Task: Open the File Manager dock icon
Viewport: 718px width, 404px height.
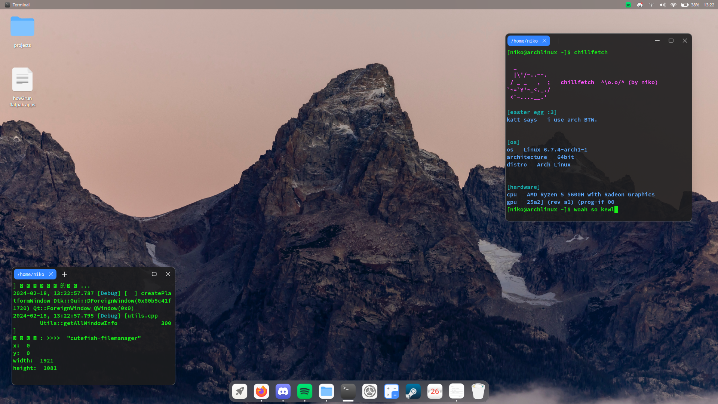Action: (x=326, y=391)
